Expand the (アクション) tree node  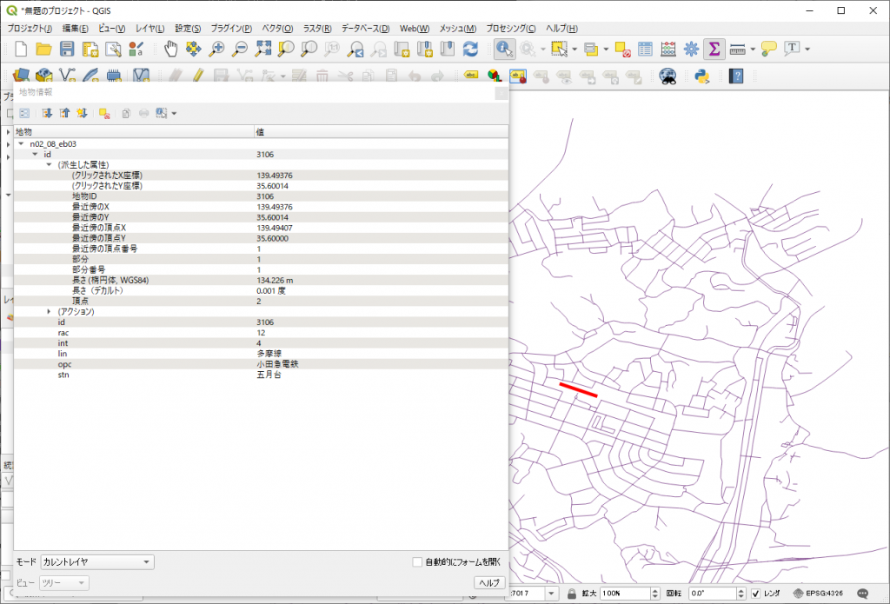(49, 311)
